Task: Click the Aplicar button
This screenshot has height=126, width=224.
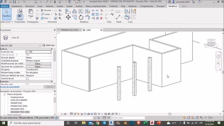Action: coord(50,87)
